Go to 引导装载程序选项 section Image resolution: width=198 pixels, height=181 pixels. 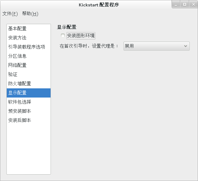click(x=29, y=47)
